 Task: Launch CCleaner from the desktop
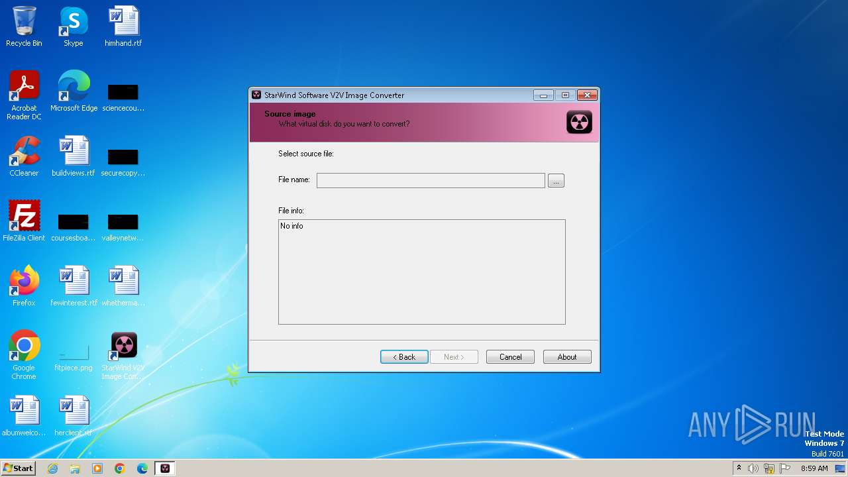[24, 156]
